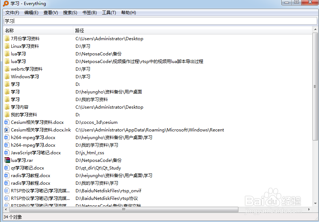Click the search box containing 学习
319x222 pixels.
160,21
